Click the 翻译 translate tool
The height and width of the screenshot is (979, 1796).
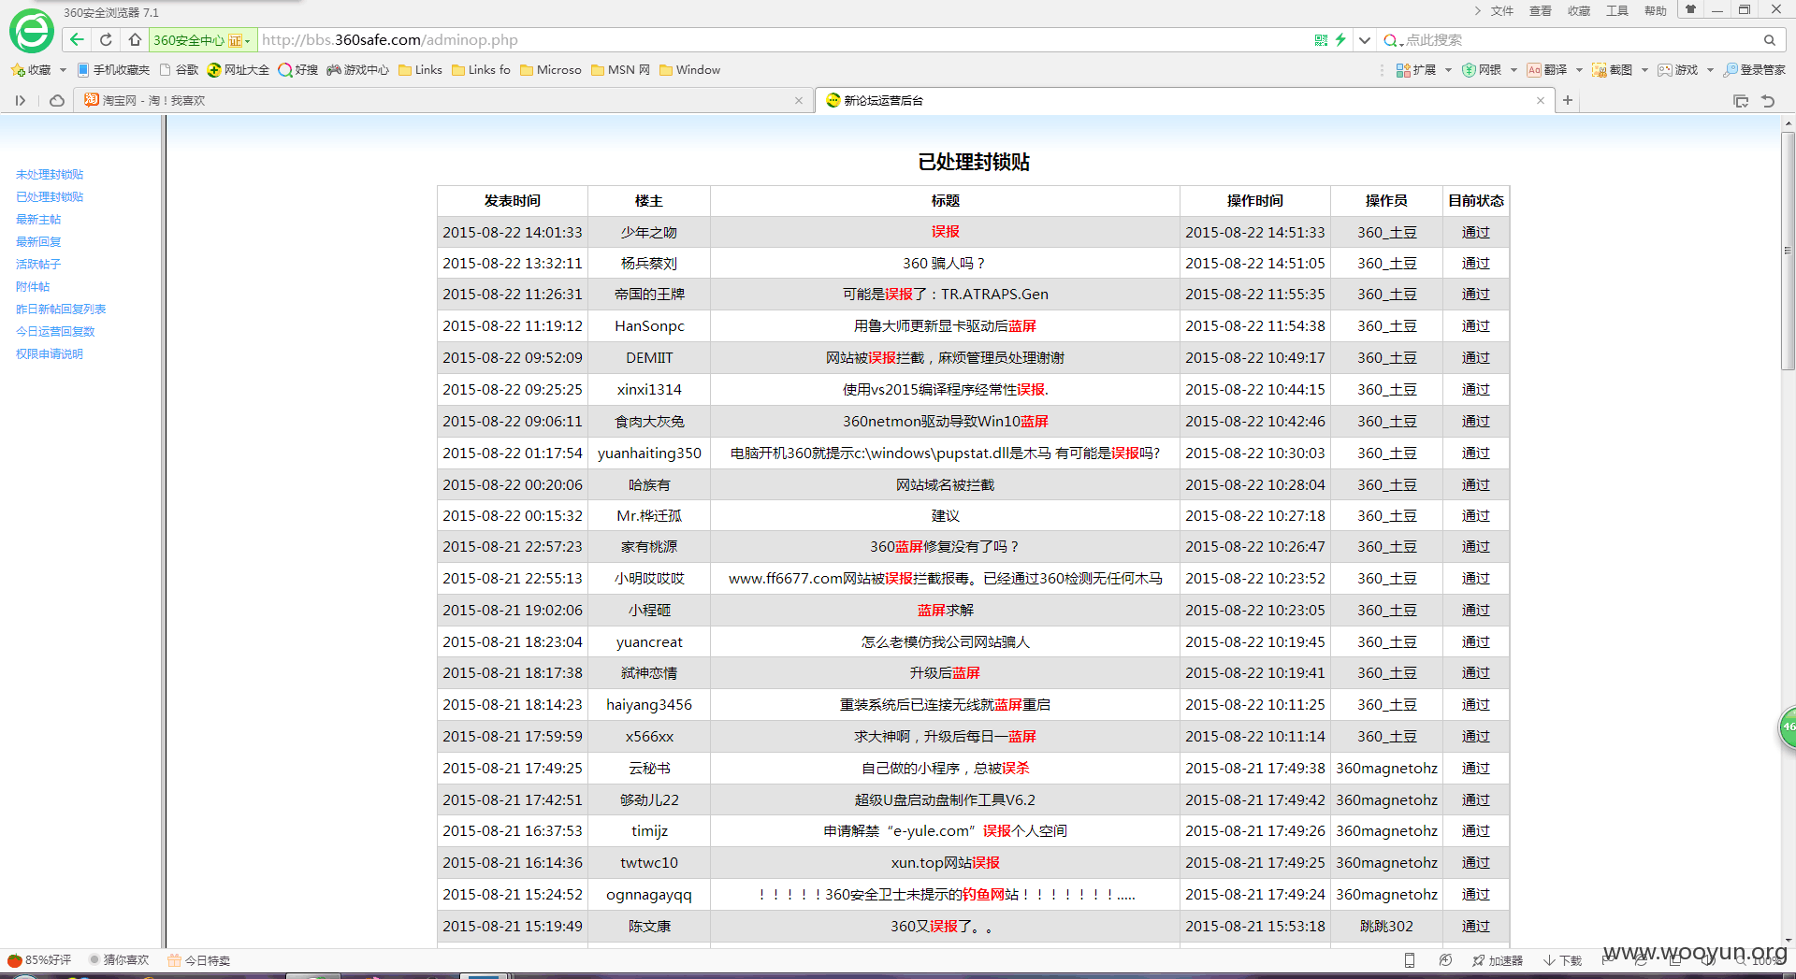(1547, 70)
